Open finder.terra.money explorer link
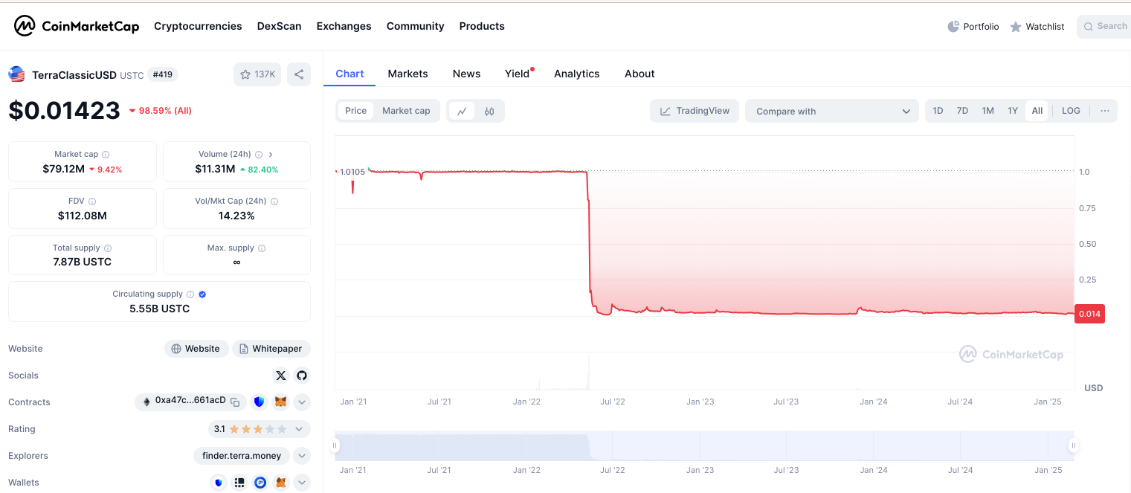Screen dimensions: 1131x493 pos(242,456)
